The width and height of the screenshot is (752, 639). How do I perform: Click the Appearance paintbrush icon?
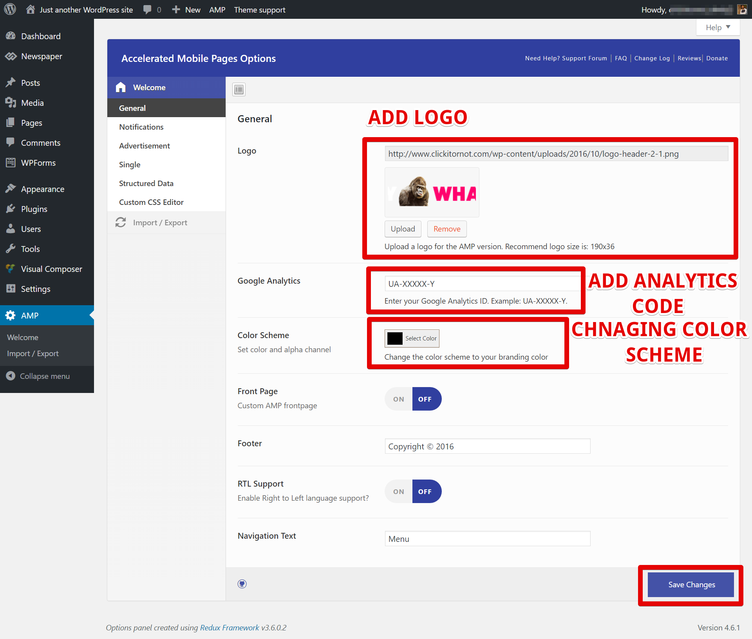point(11,189)
